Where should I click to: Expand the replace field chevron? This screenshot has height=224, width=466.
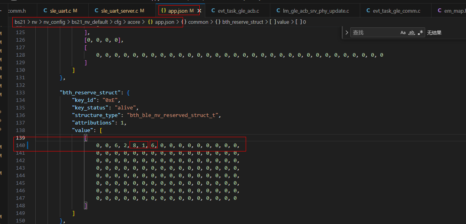pos(347,33)
